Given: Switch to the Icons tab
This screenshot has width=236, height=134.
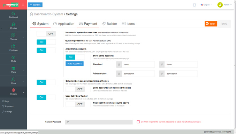Looking at the screenshot, I should pos(128,24).
